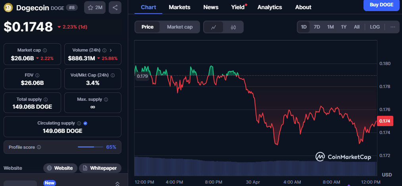Show Circulating supply info icon

coord(79,123)
